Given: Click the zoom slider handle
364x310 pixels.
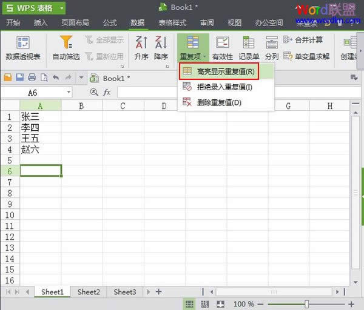Looking at the screenshot, I should (x=306, y=304).
